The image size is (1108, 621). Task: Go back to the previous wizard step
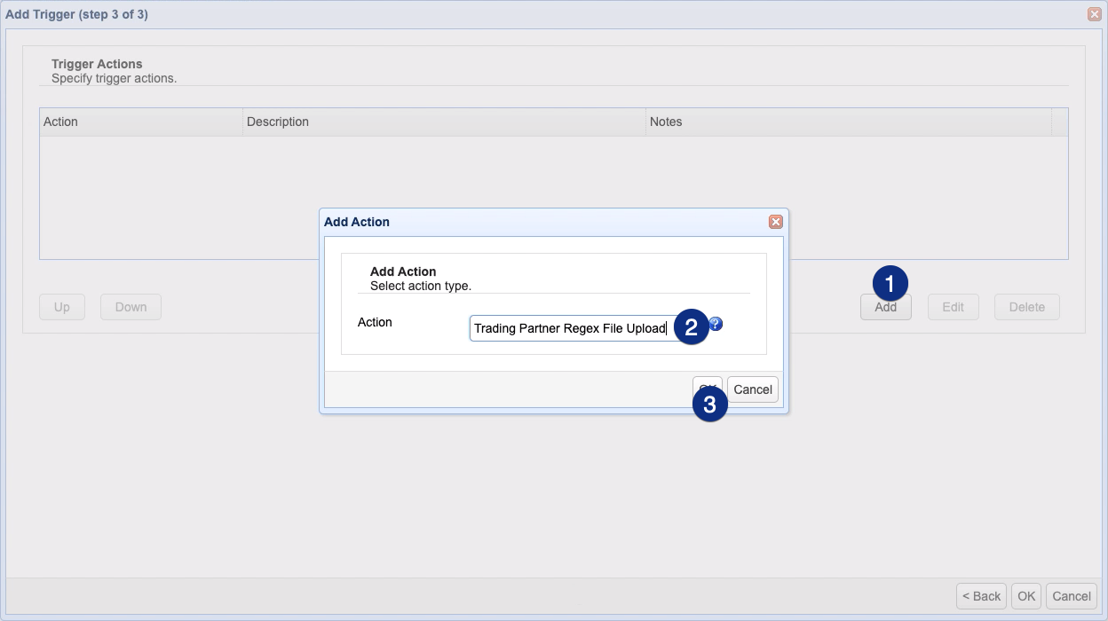tap(980, 595)
